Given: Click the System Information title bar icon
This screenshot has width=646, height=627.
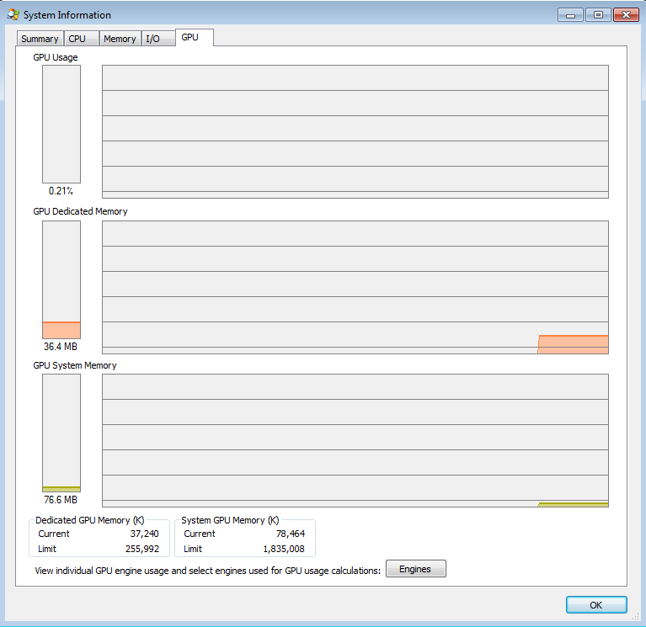Looking at the screenshot, I should (13, 15).
